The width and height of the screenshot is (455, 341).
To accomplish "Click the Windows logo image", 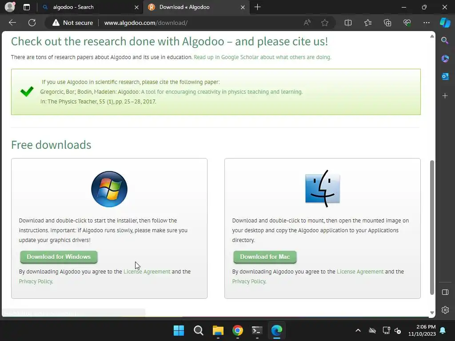I will pyautogui.click(x=109, y=189).
